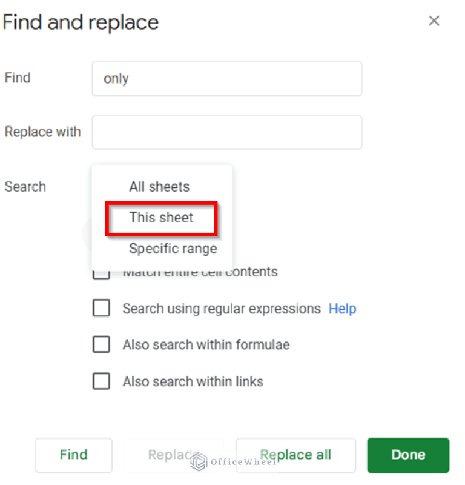The height and width of the screenshot is (485, 465).
Task: Enable Search using regular expressions
Action: 101,308
